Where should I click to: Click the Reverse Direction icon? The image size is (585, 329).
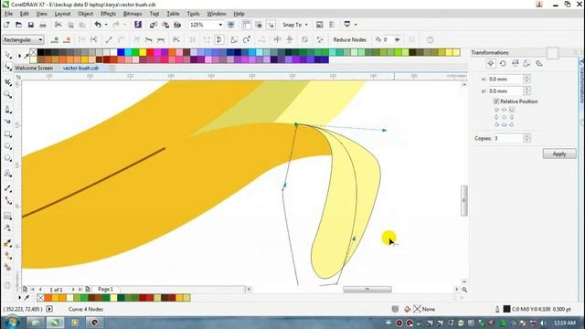coord(176,39)
